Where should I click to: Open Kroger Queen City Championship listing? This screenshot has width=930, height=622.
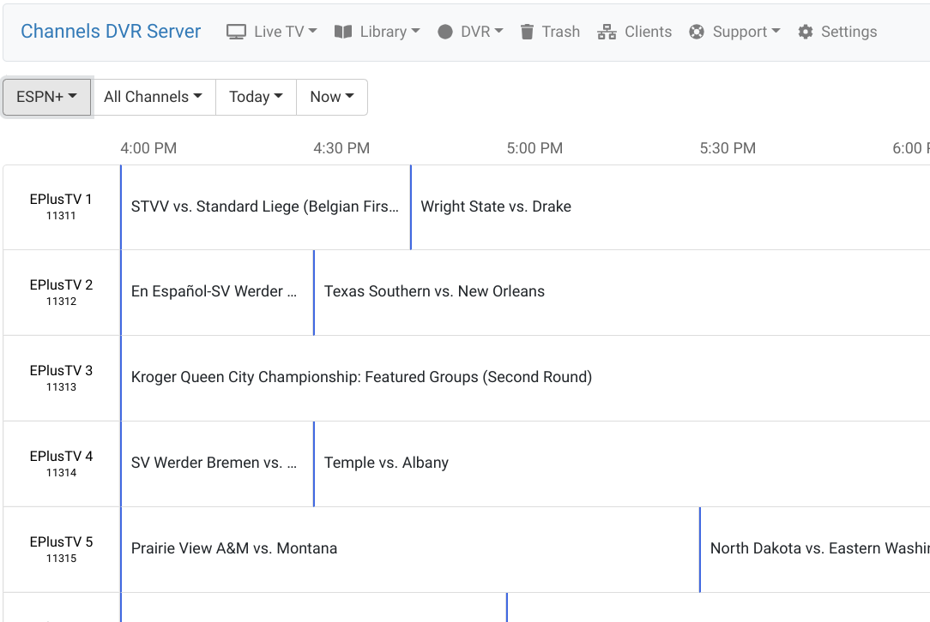click(361, 377)
